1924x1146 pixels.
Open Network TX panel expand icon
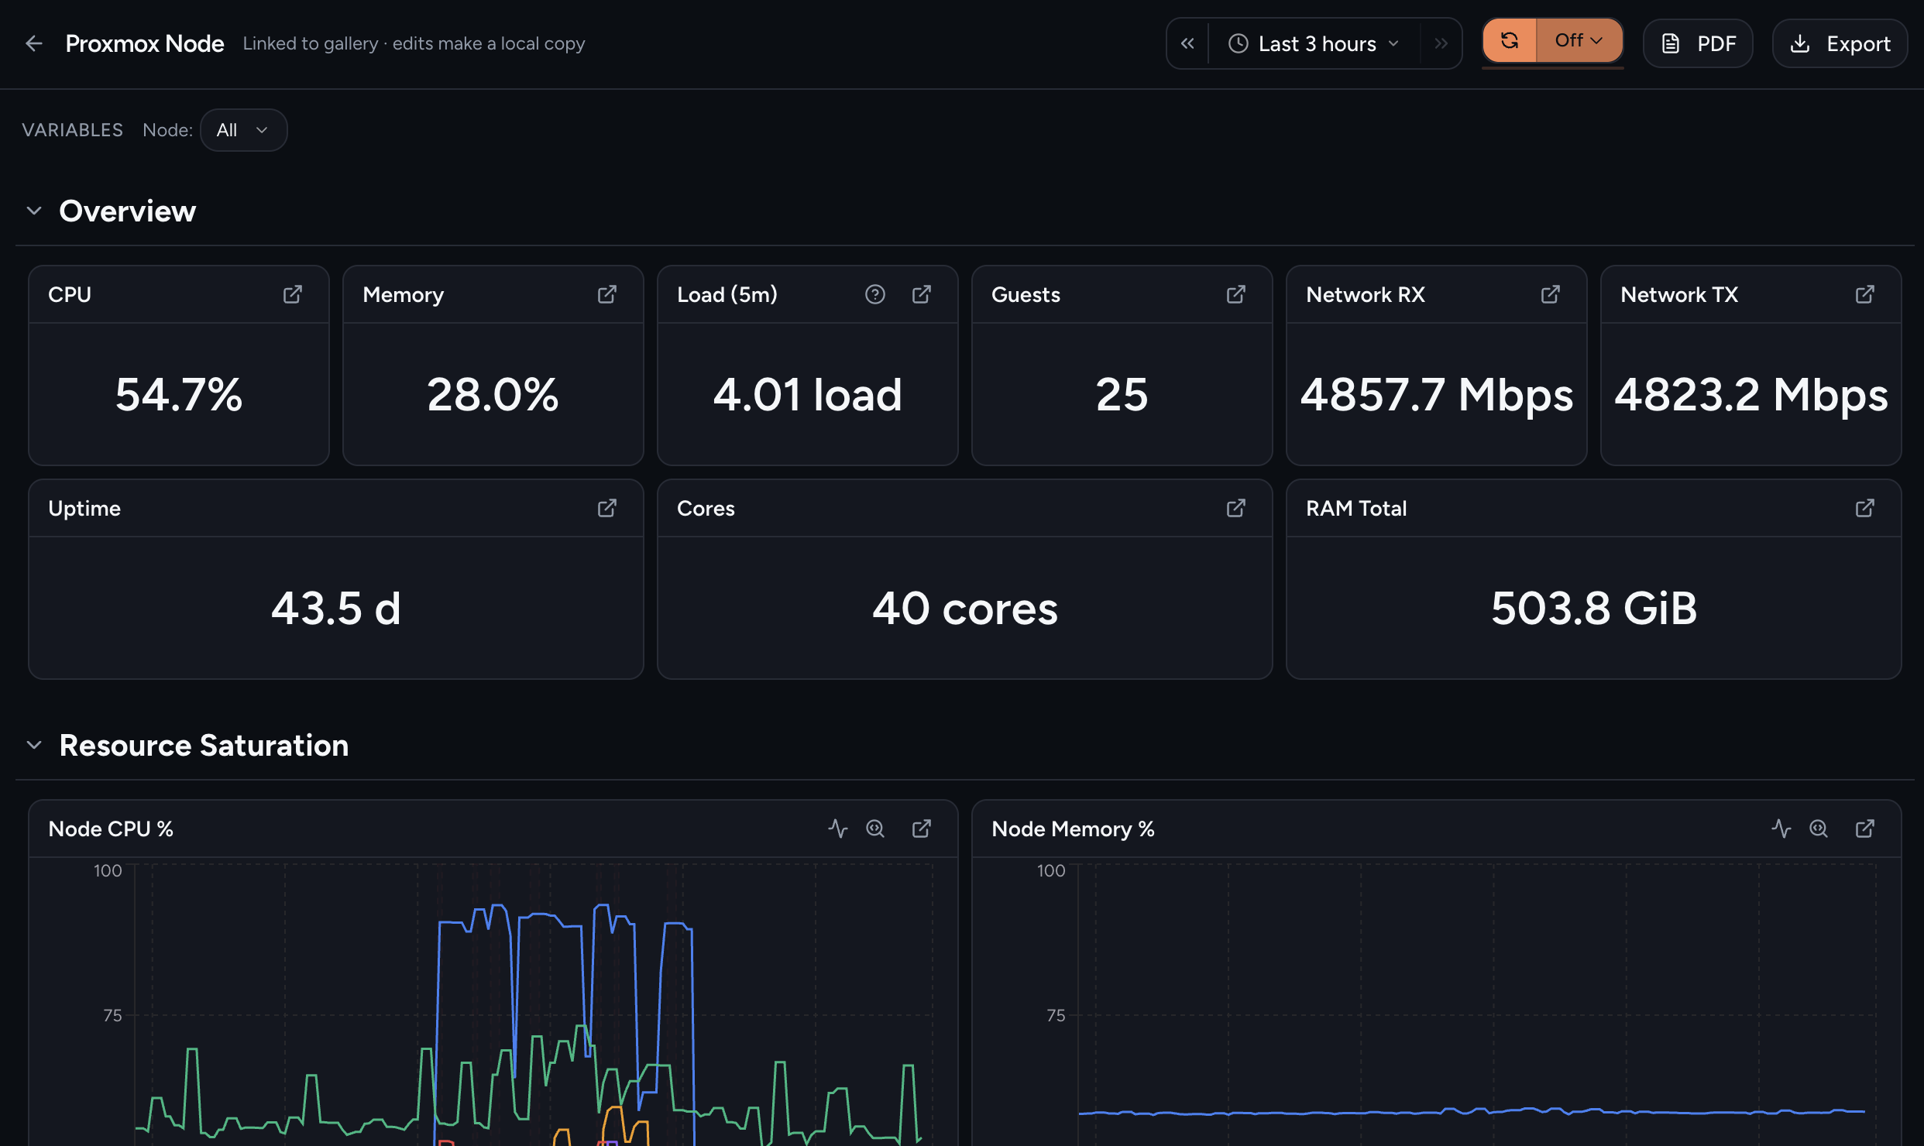click(1864, 294)
